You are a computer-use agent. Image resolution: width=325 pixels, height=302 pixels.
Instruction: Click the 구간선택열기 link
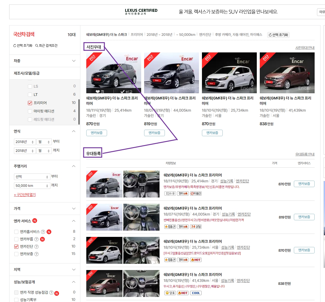point(25,195)
